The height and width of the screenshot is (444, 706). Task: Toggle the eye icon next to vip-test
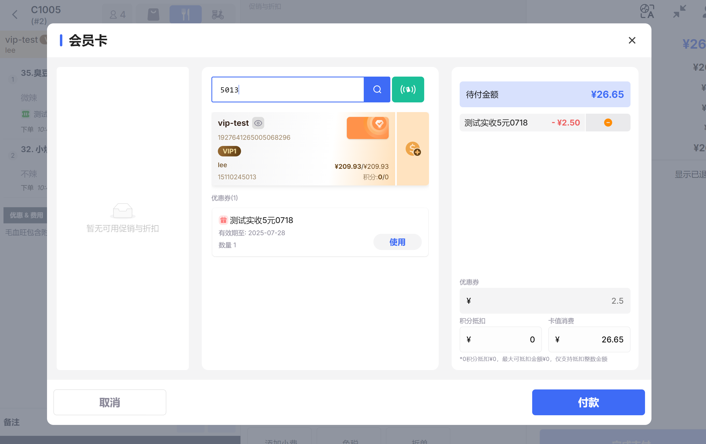(258, 123)
